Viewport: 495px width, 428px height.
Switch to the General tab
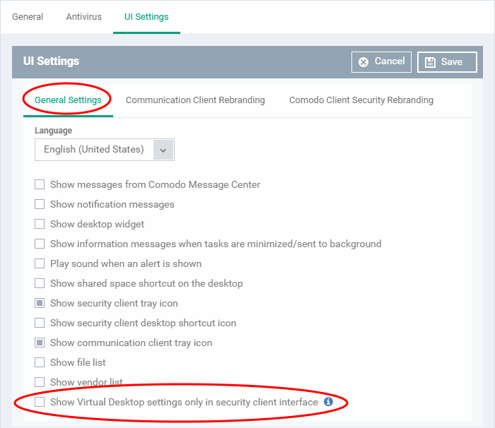point(28,17)
